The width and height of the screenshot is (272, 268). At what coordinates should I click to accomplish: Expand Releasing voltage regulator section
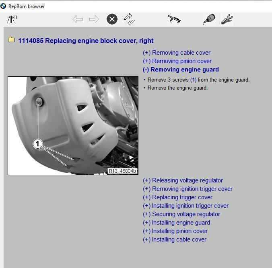click(183, 180)
